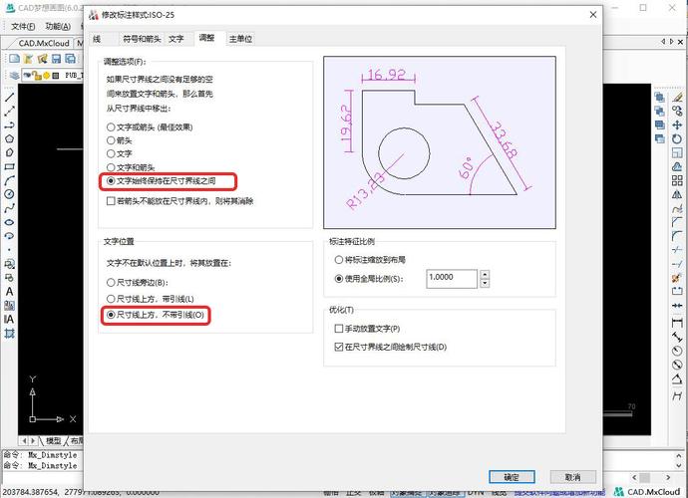Select the '文字和箭头' radio option
Viewport: 688px width, 498px height.
[131, 167]
